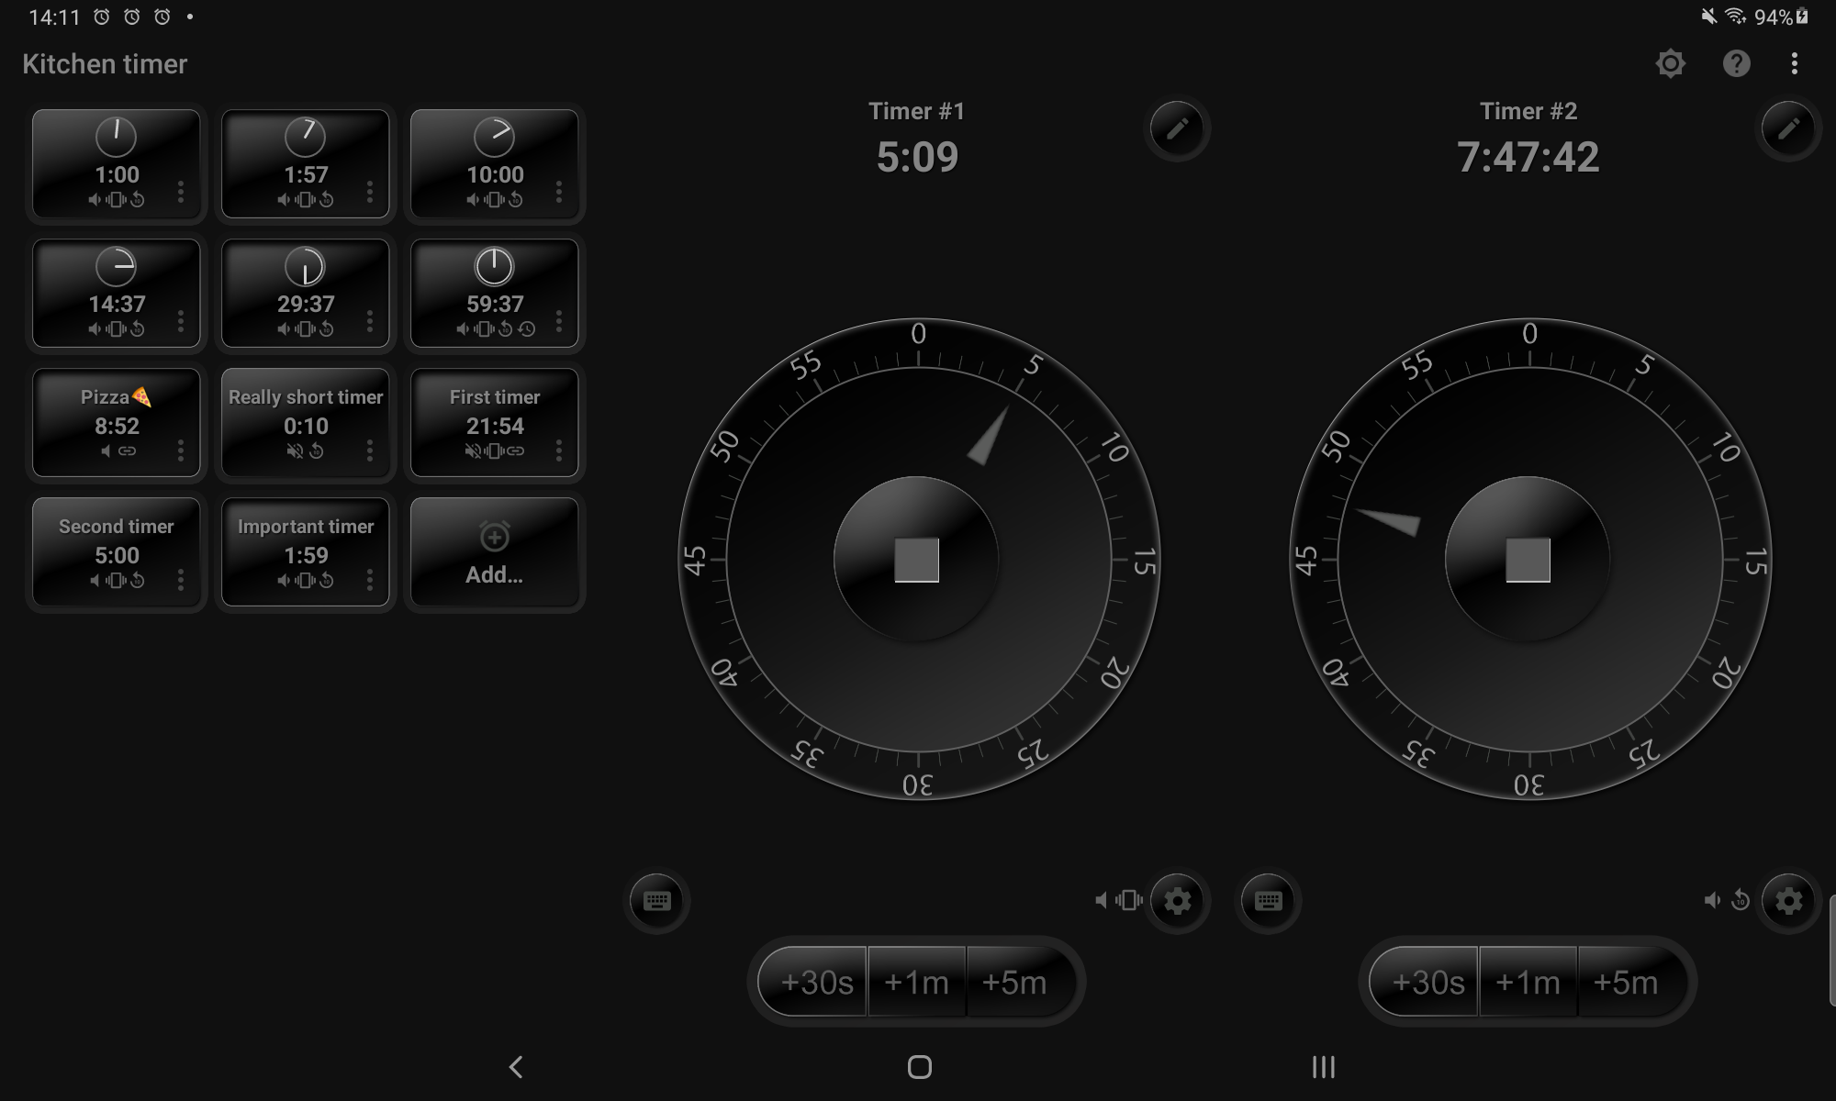Image resolution: width=1836 pixels, height=1101 pixels.
Task: Stop Timer #1 with center square
Action: point(916,560)
